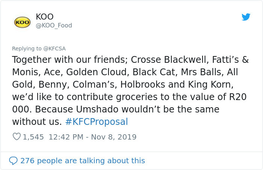263x170 pixels.
Task: Like the tweet with the heart icon
Action: point(17,137)
